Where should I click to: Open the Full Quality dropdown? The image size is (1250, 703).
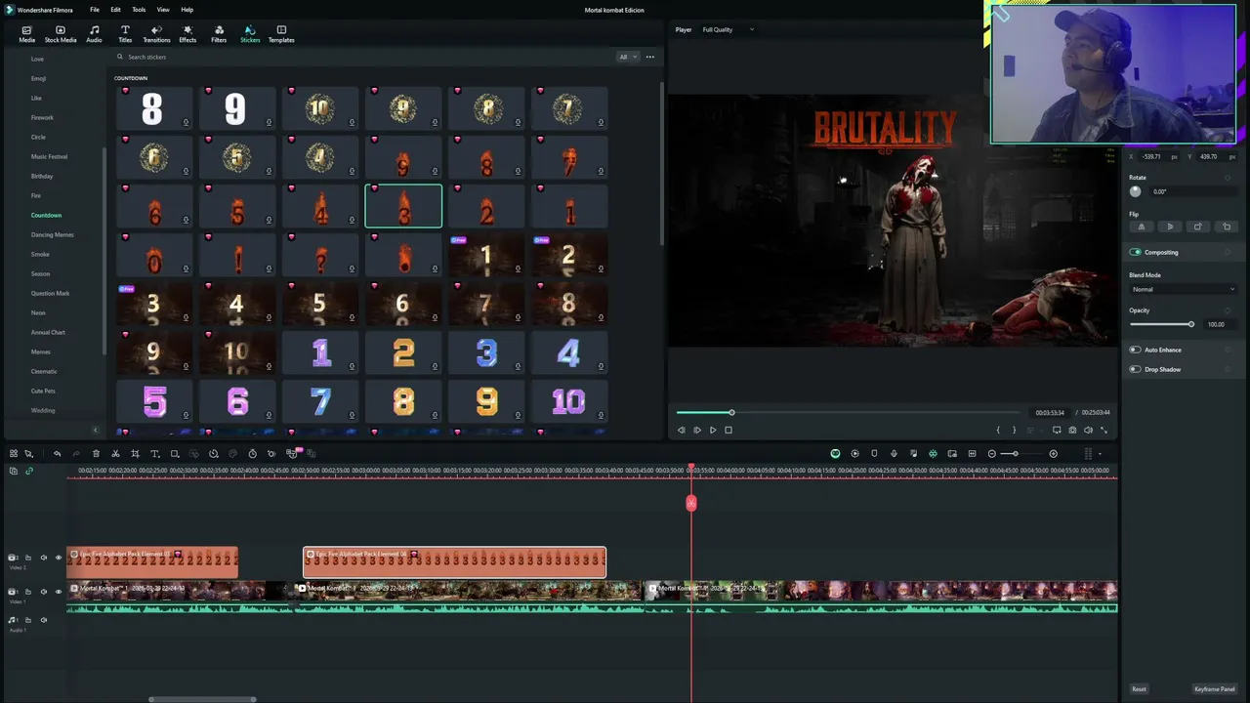point(728,29)
